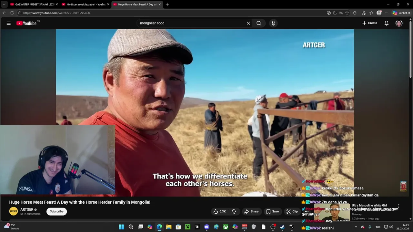Open YouTube notifications bell
Screen dimensions: 413x232
386,23
